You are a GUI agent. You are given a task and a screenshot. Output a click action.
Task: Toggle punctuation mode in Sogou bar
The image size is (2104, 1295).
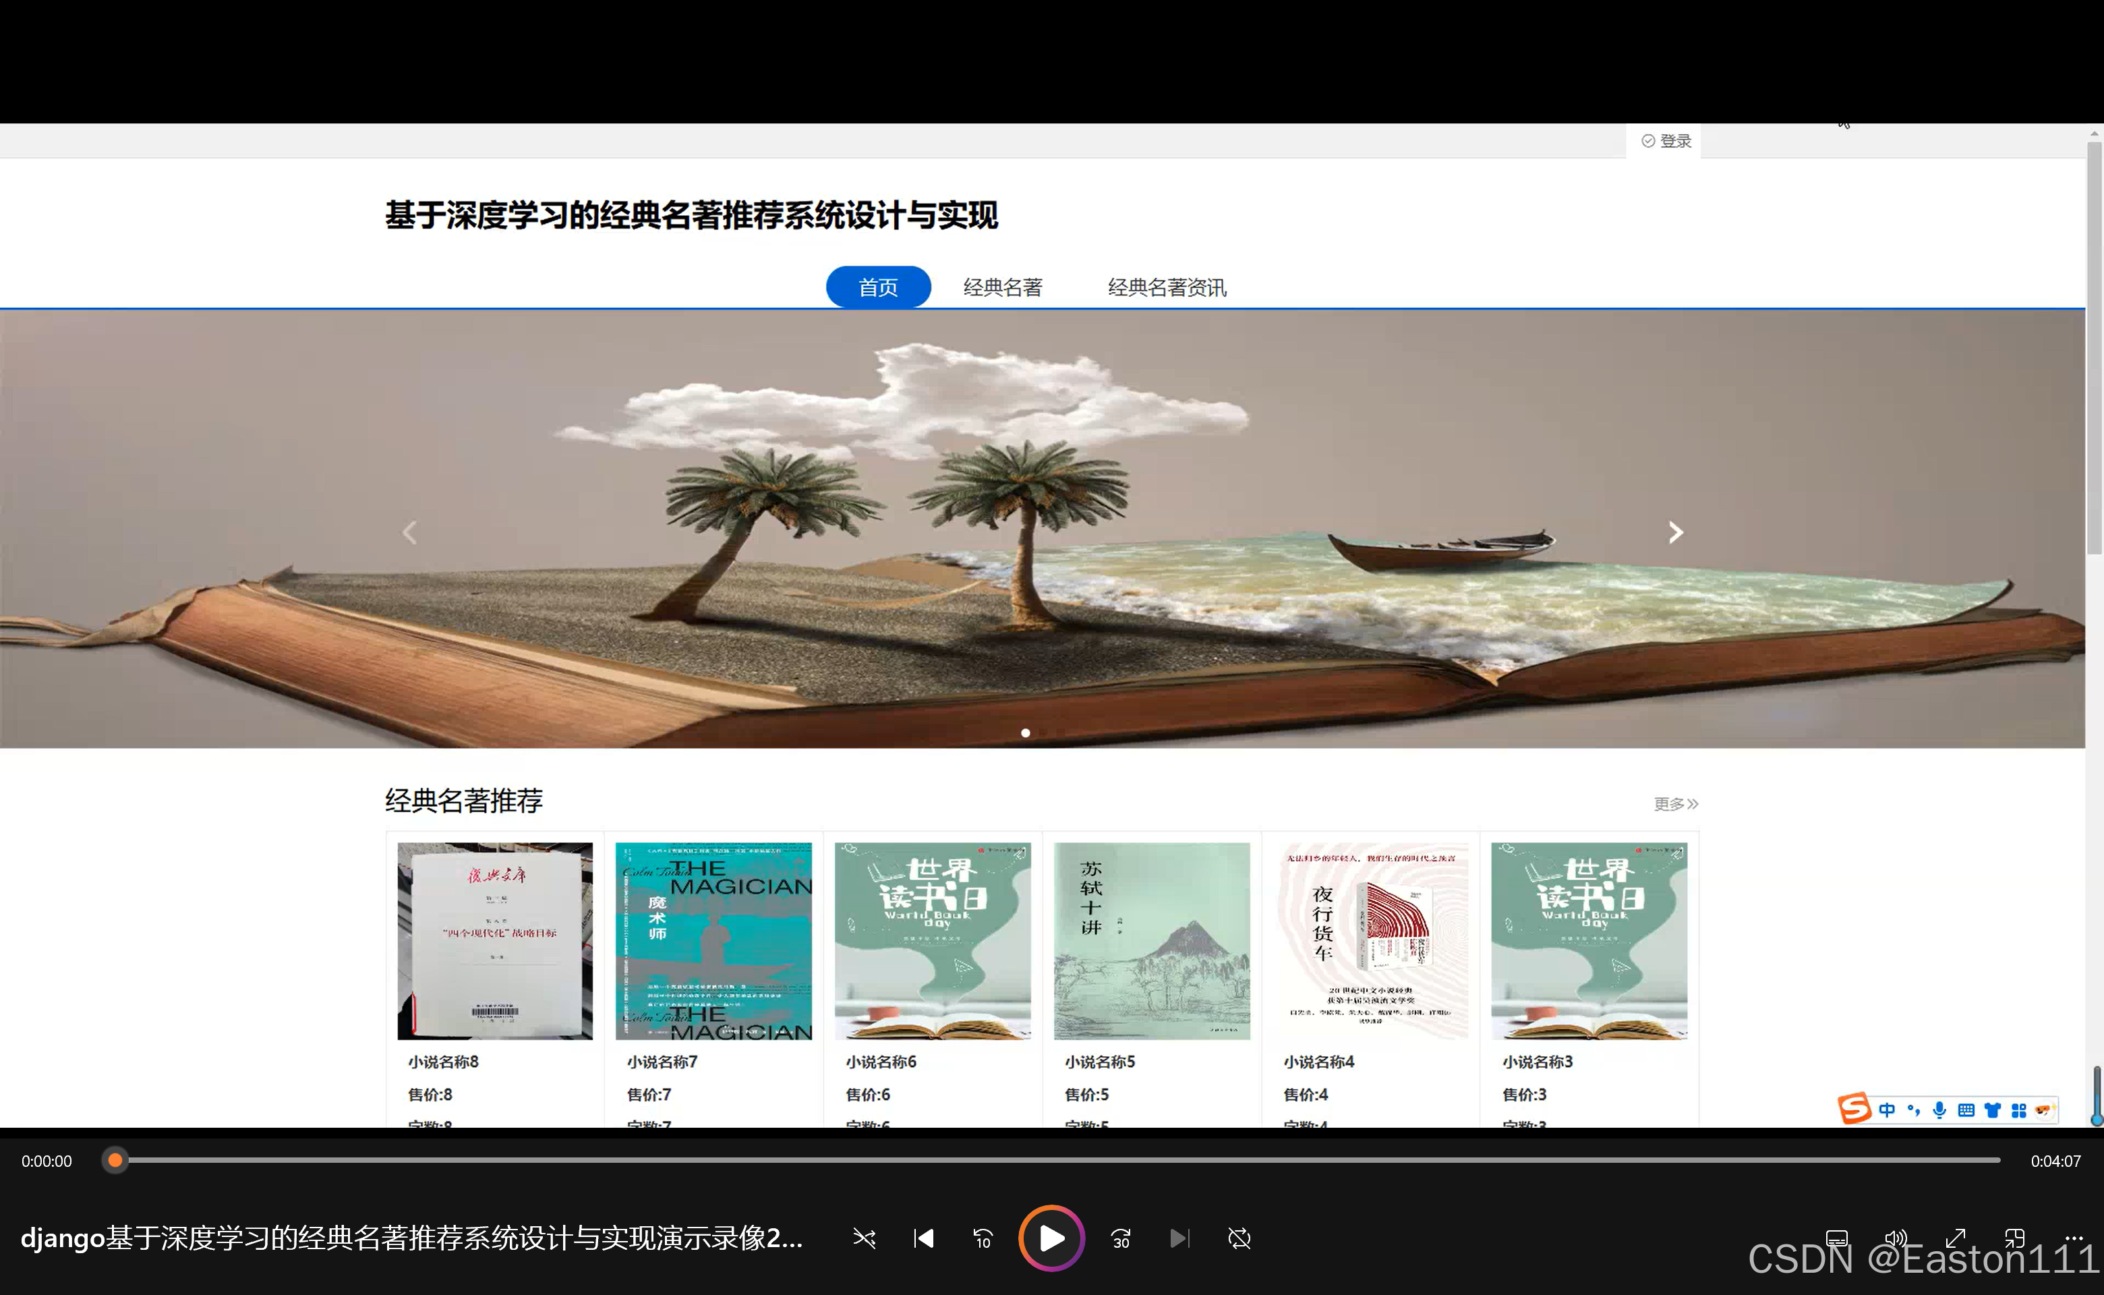(x=1914, y=1110)
